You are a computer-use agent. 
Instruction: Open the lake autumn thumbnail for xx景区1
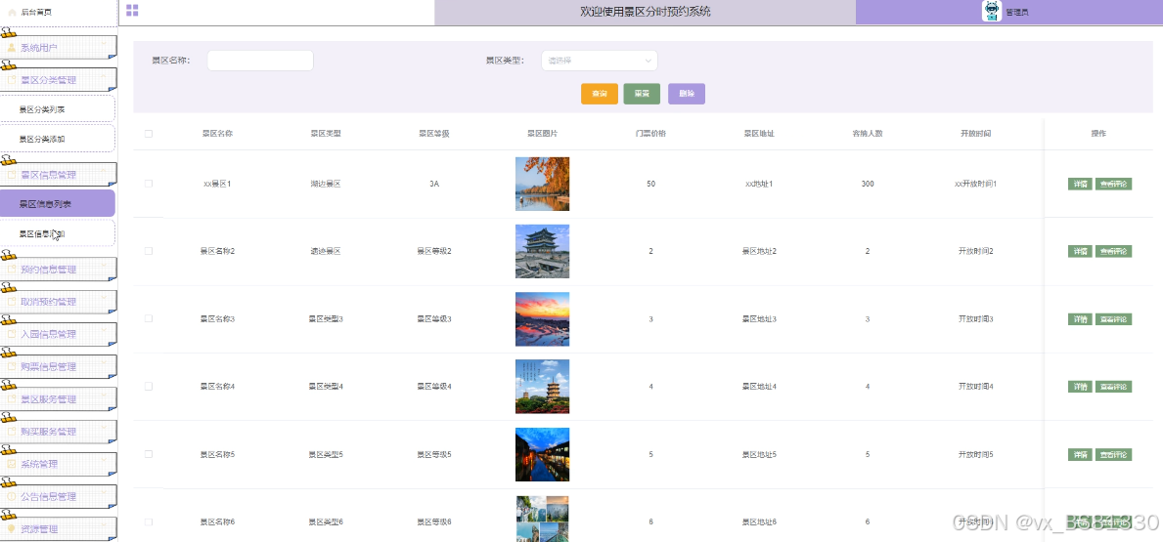coord(542,184)
